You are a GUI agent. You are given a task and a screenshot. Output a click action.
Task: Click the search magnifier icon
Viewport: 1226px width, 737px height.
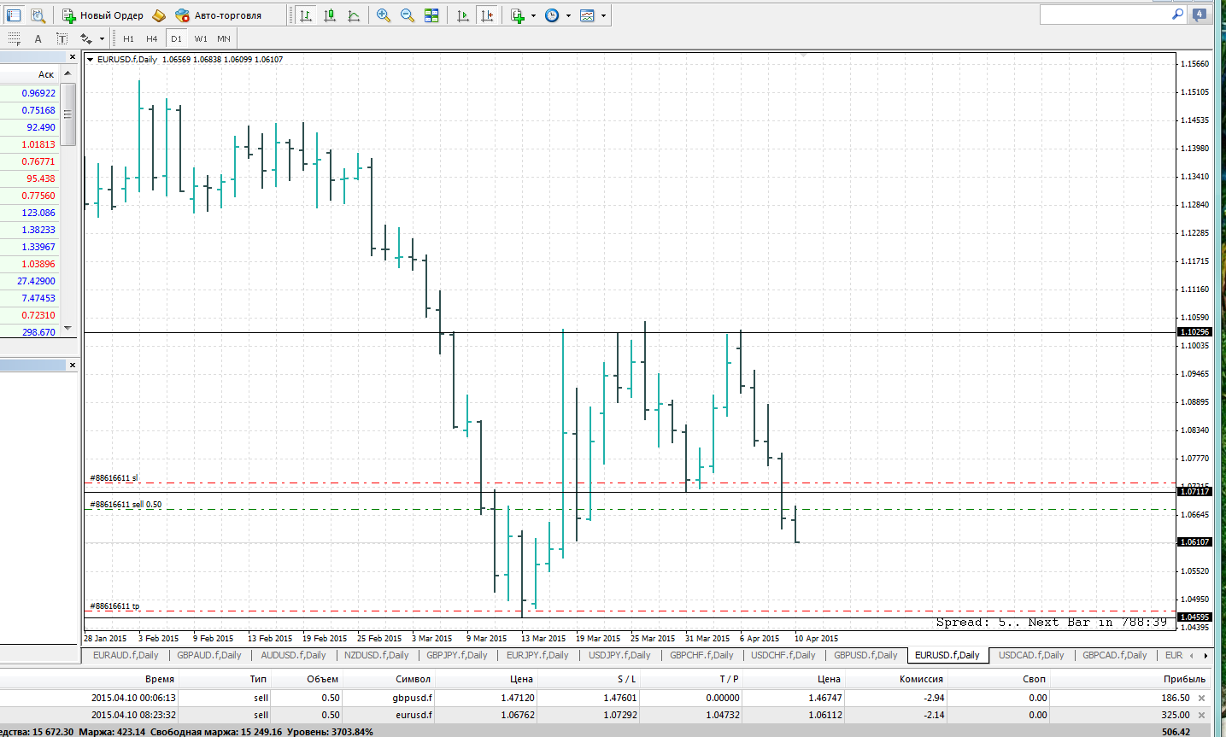(1177, 15)
